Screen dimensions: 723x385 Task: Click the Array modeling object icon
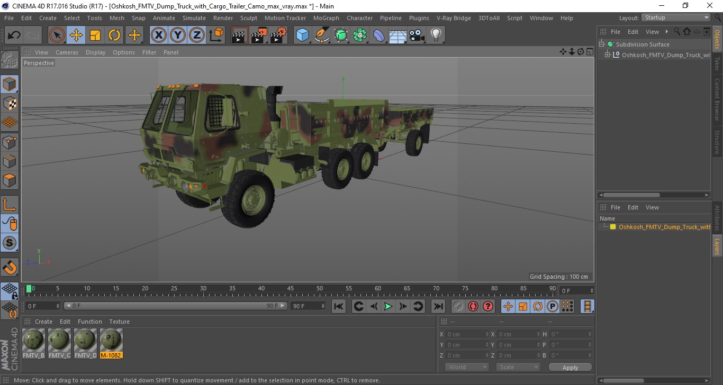(360, 35)
